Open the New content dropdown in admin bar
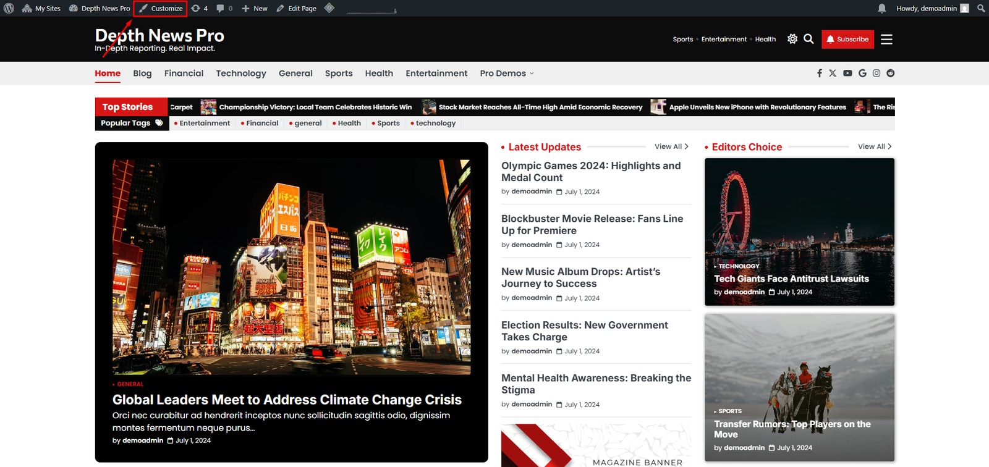This screenshot has width=989, height=467. 255,8
